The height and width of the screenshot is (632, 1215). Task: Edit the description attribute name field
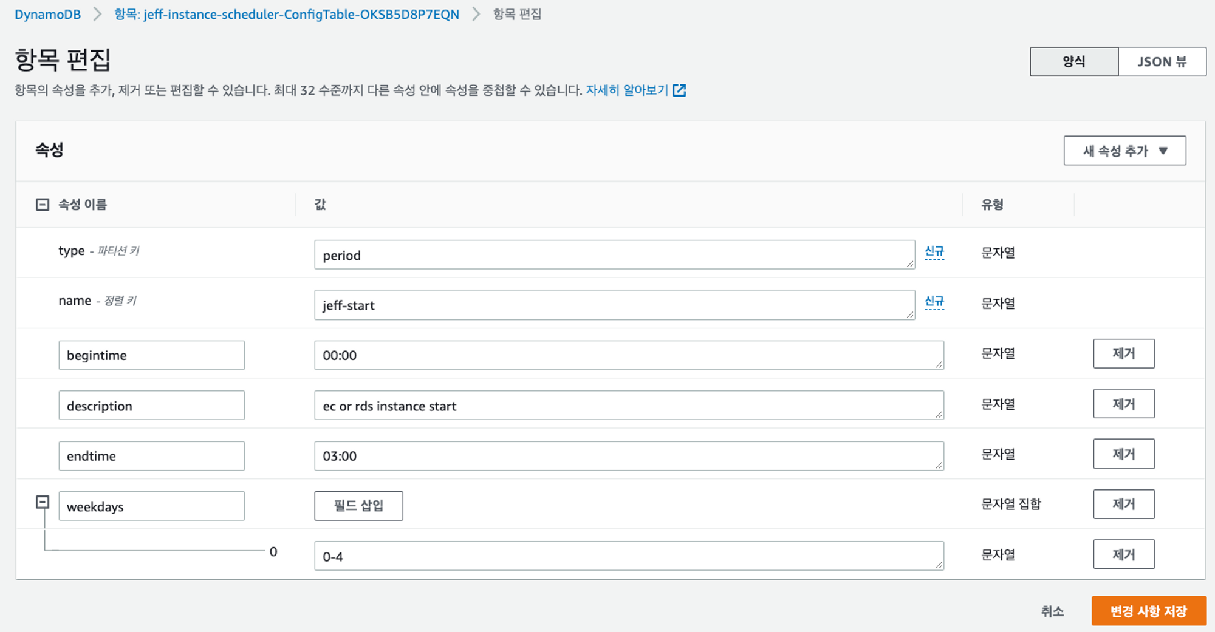click(x=152, y=406)
